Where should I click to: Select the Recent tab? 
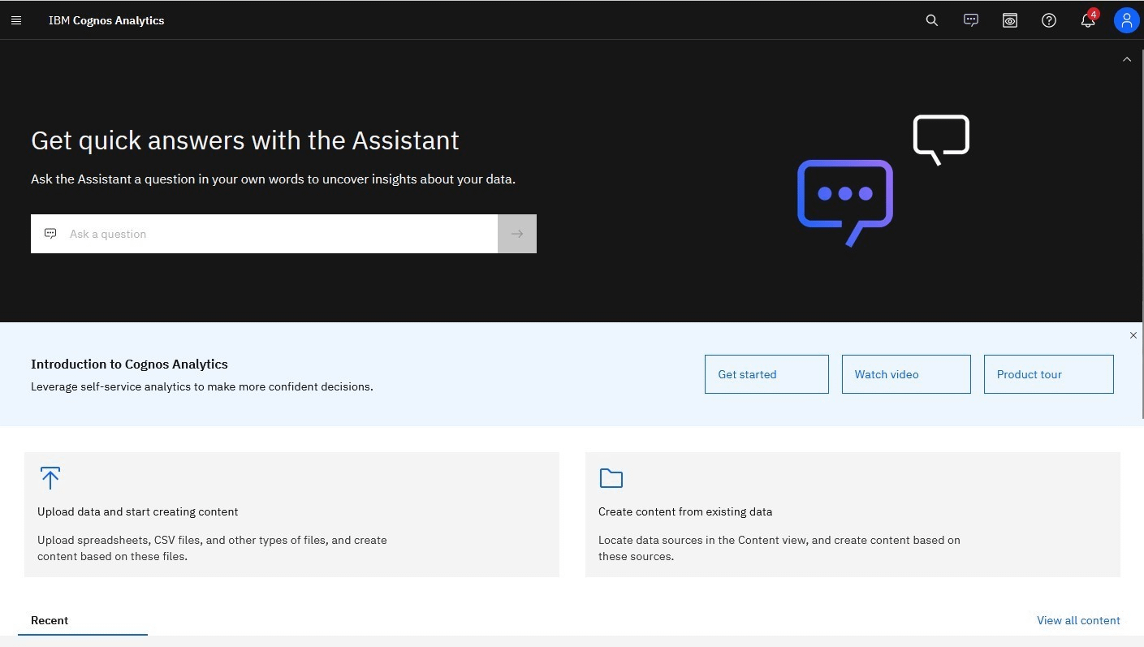tap(50, 620)
